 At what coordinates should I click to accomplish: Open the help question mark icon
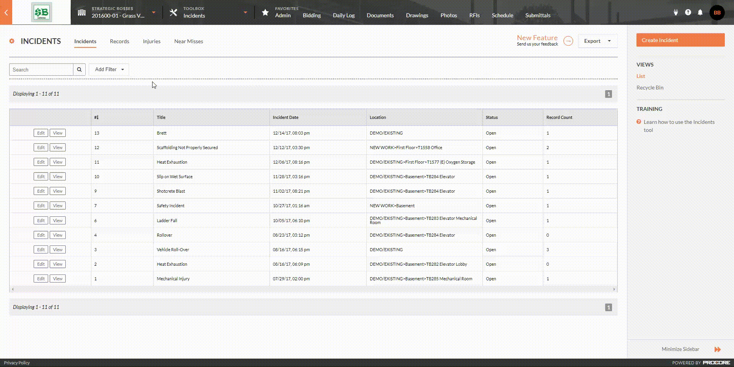pos(688,13)
